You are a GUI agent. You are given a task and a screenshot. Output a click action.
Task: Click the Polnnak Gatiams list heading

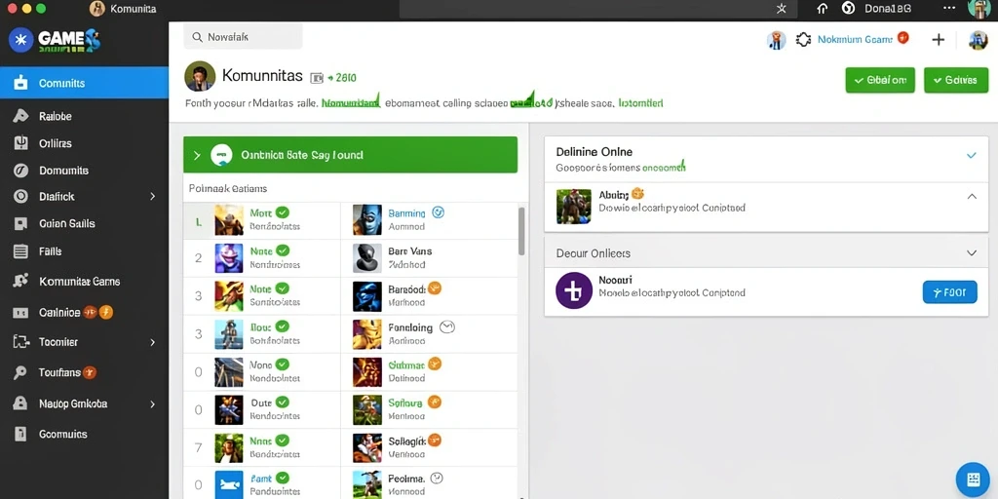(x=228, y=188)
